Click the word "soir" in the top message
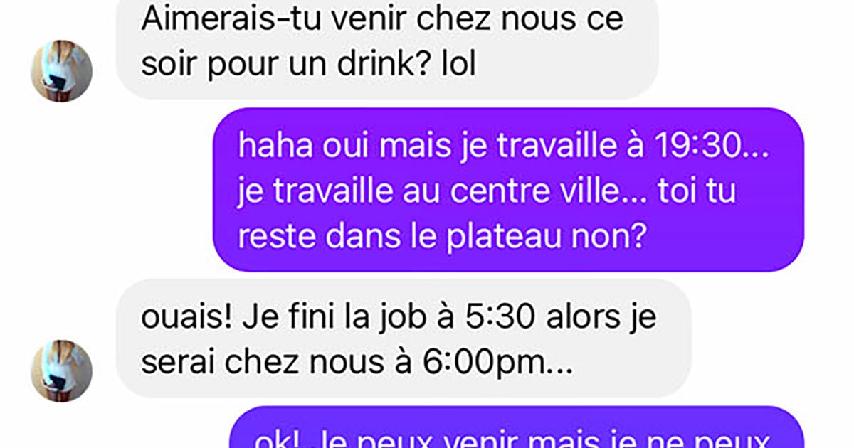Screen dimensions: 854x448 coord(164,65)
